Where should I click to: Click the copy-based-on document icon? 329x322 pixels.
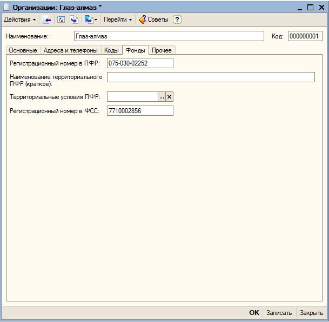[74, 20]
